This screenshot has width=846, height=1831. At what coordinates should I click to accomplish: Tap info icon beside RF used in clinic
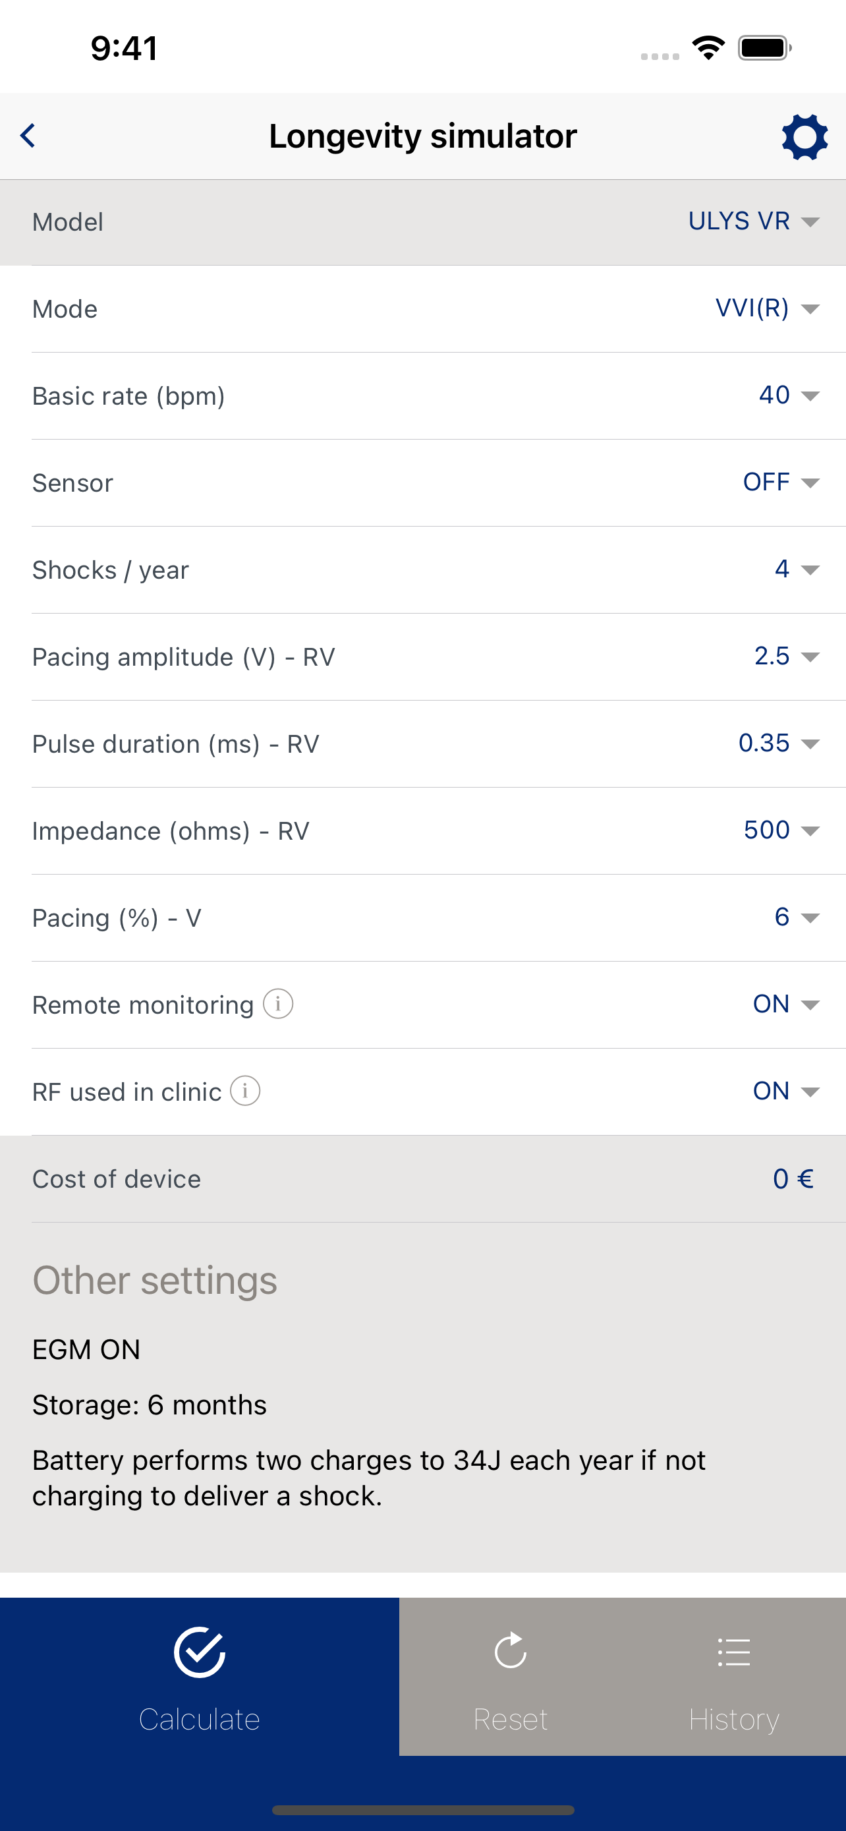(245, 1090)
